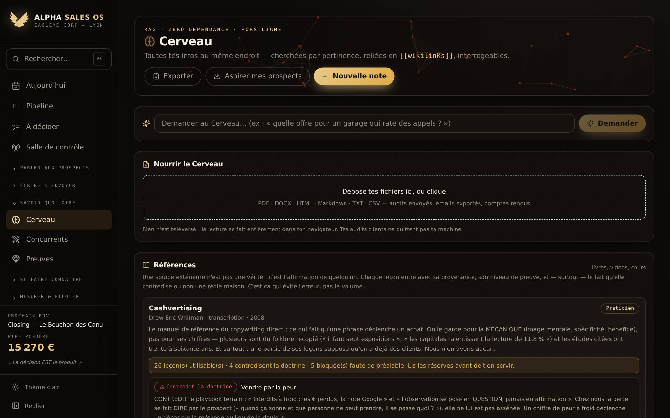Click the Alpha Sales OS eagle logo

coord(19,20)
